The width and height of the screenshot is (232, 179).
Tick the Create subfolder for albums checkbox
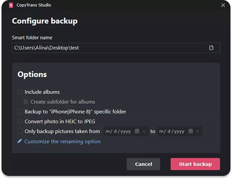point(26,102)
